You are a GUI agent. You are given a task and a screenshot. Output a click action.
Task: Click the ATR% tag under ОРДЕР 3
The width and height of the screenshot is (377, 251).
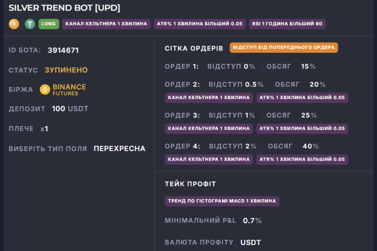(x=302, y=128)
